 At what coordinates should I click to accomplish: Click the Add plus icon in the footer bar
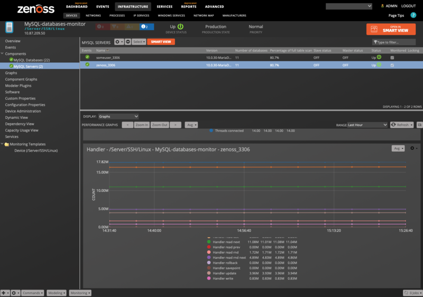pyautogui.click(x=5, y=293)
